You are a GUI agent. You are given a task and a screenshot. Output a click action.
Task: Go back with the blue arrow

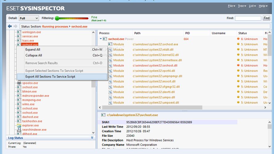point(10,26)
